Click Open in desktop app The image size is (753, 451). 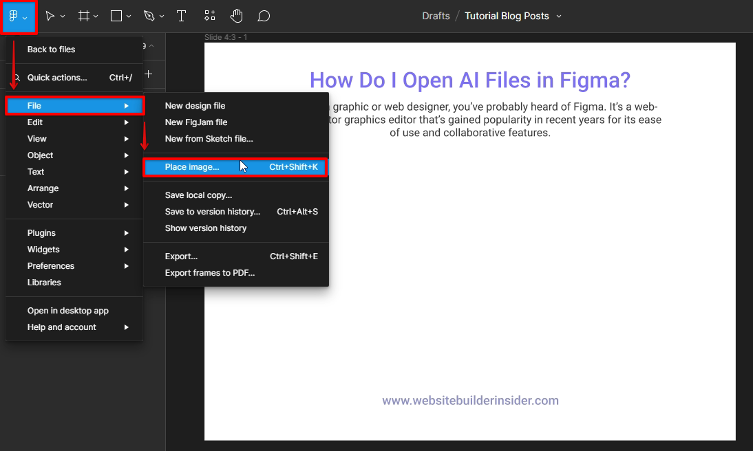click(68, 311)
